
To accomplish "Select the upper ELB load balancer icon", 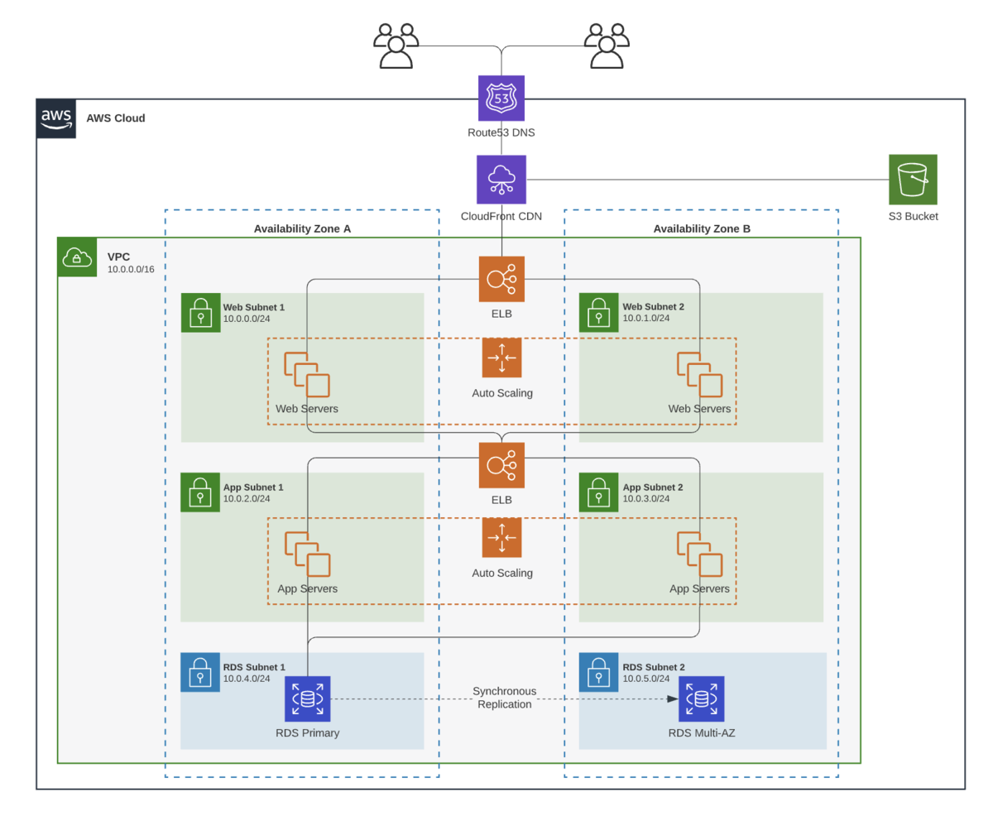I will pyautogui.click(x=501, y=279).
